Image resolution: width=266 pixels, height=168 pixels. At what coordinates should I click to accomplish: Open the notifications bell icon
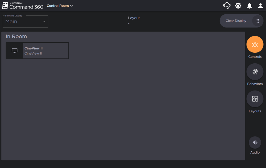249,5
